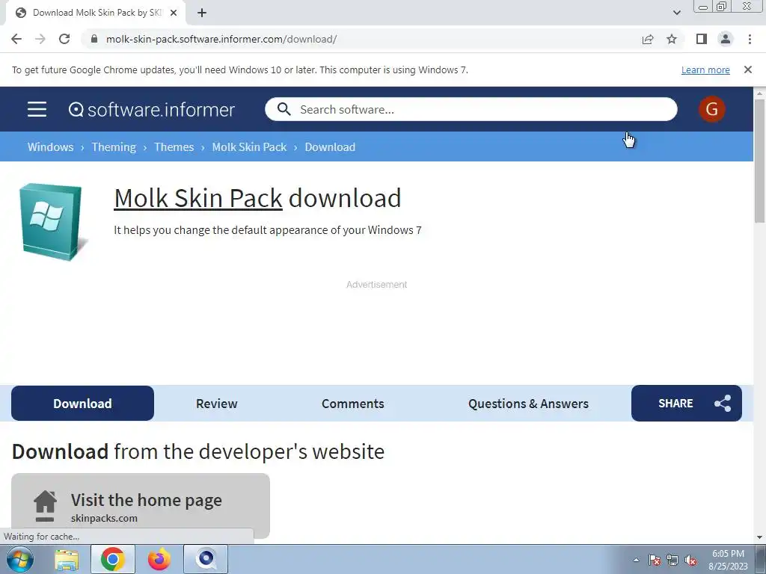This screenshot has height=574, width=766.
Task: Click the scrollbar down arrow
Action: click(x=759, y=538)
